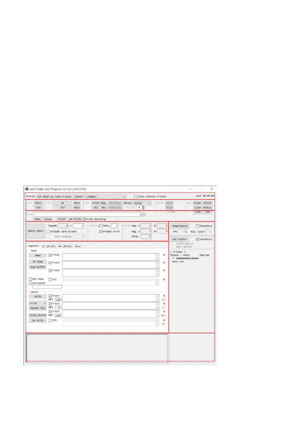Enable Iterative checkbox beside Temperature
Image resolution: width=285 pixels, height=426 pixels.
click(197, 226)
